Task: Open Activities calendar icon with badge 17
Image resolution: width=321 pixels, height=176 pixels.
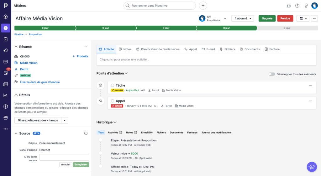Action: (x=6, y=73)
